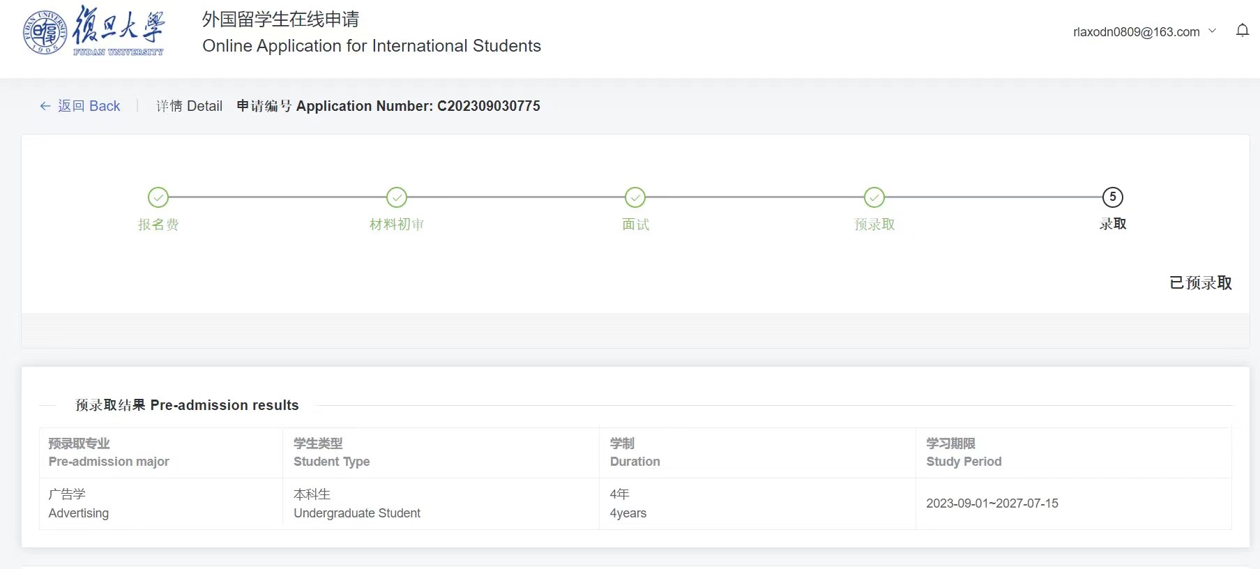Click the Online Application for International Students title
This screenshot has width=1260, height=569.
pos(371,46)
